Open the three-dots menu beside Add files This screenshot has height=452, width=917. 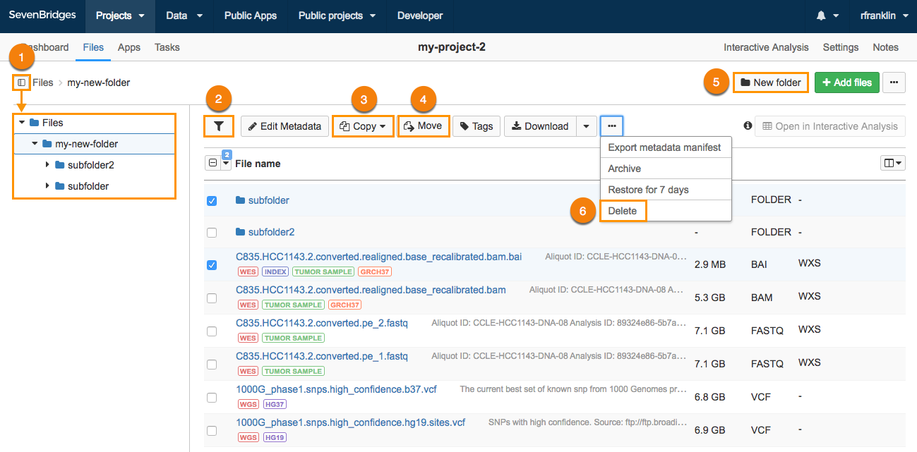894,83
